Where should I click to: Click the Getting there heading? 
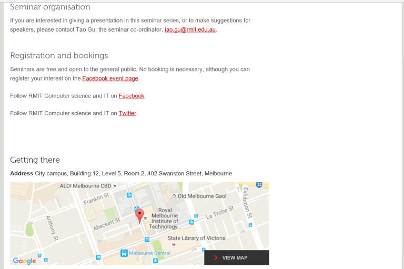[x=35, y=160]
